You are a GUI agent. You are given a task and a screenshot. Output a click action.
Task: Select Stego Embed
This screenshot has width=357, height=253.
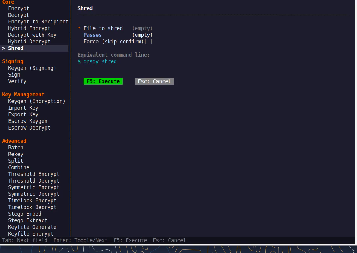coord(25,214)
